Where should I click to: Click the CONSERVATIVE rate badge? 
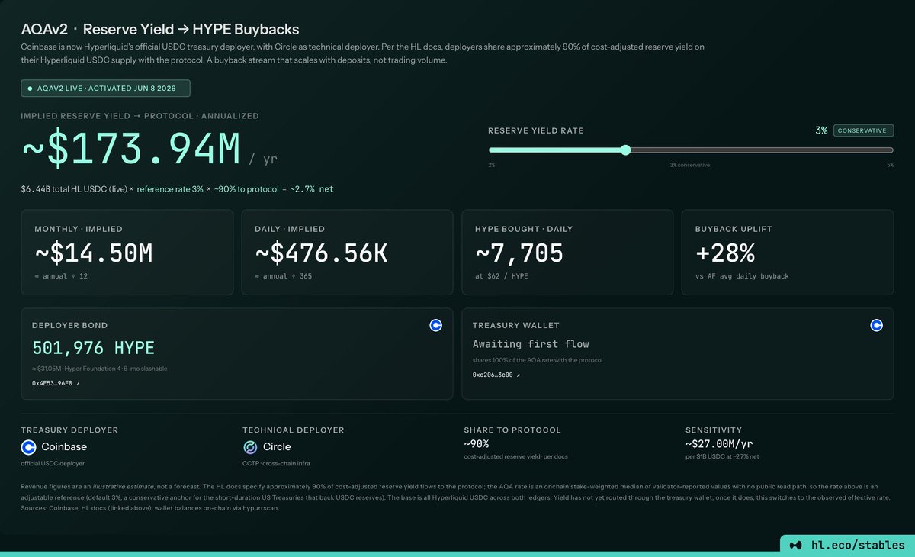pos(863,130)
